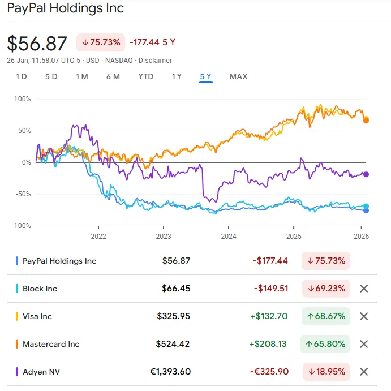This screenshot has width=391, height=391.
Task: Select the 5D time range
Action: point(51,76)
